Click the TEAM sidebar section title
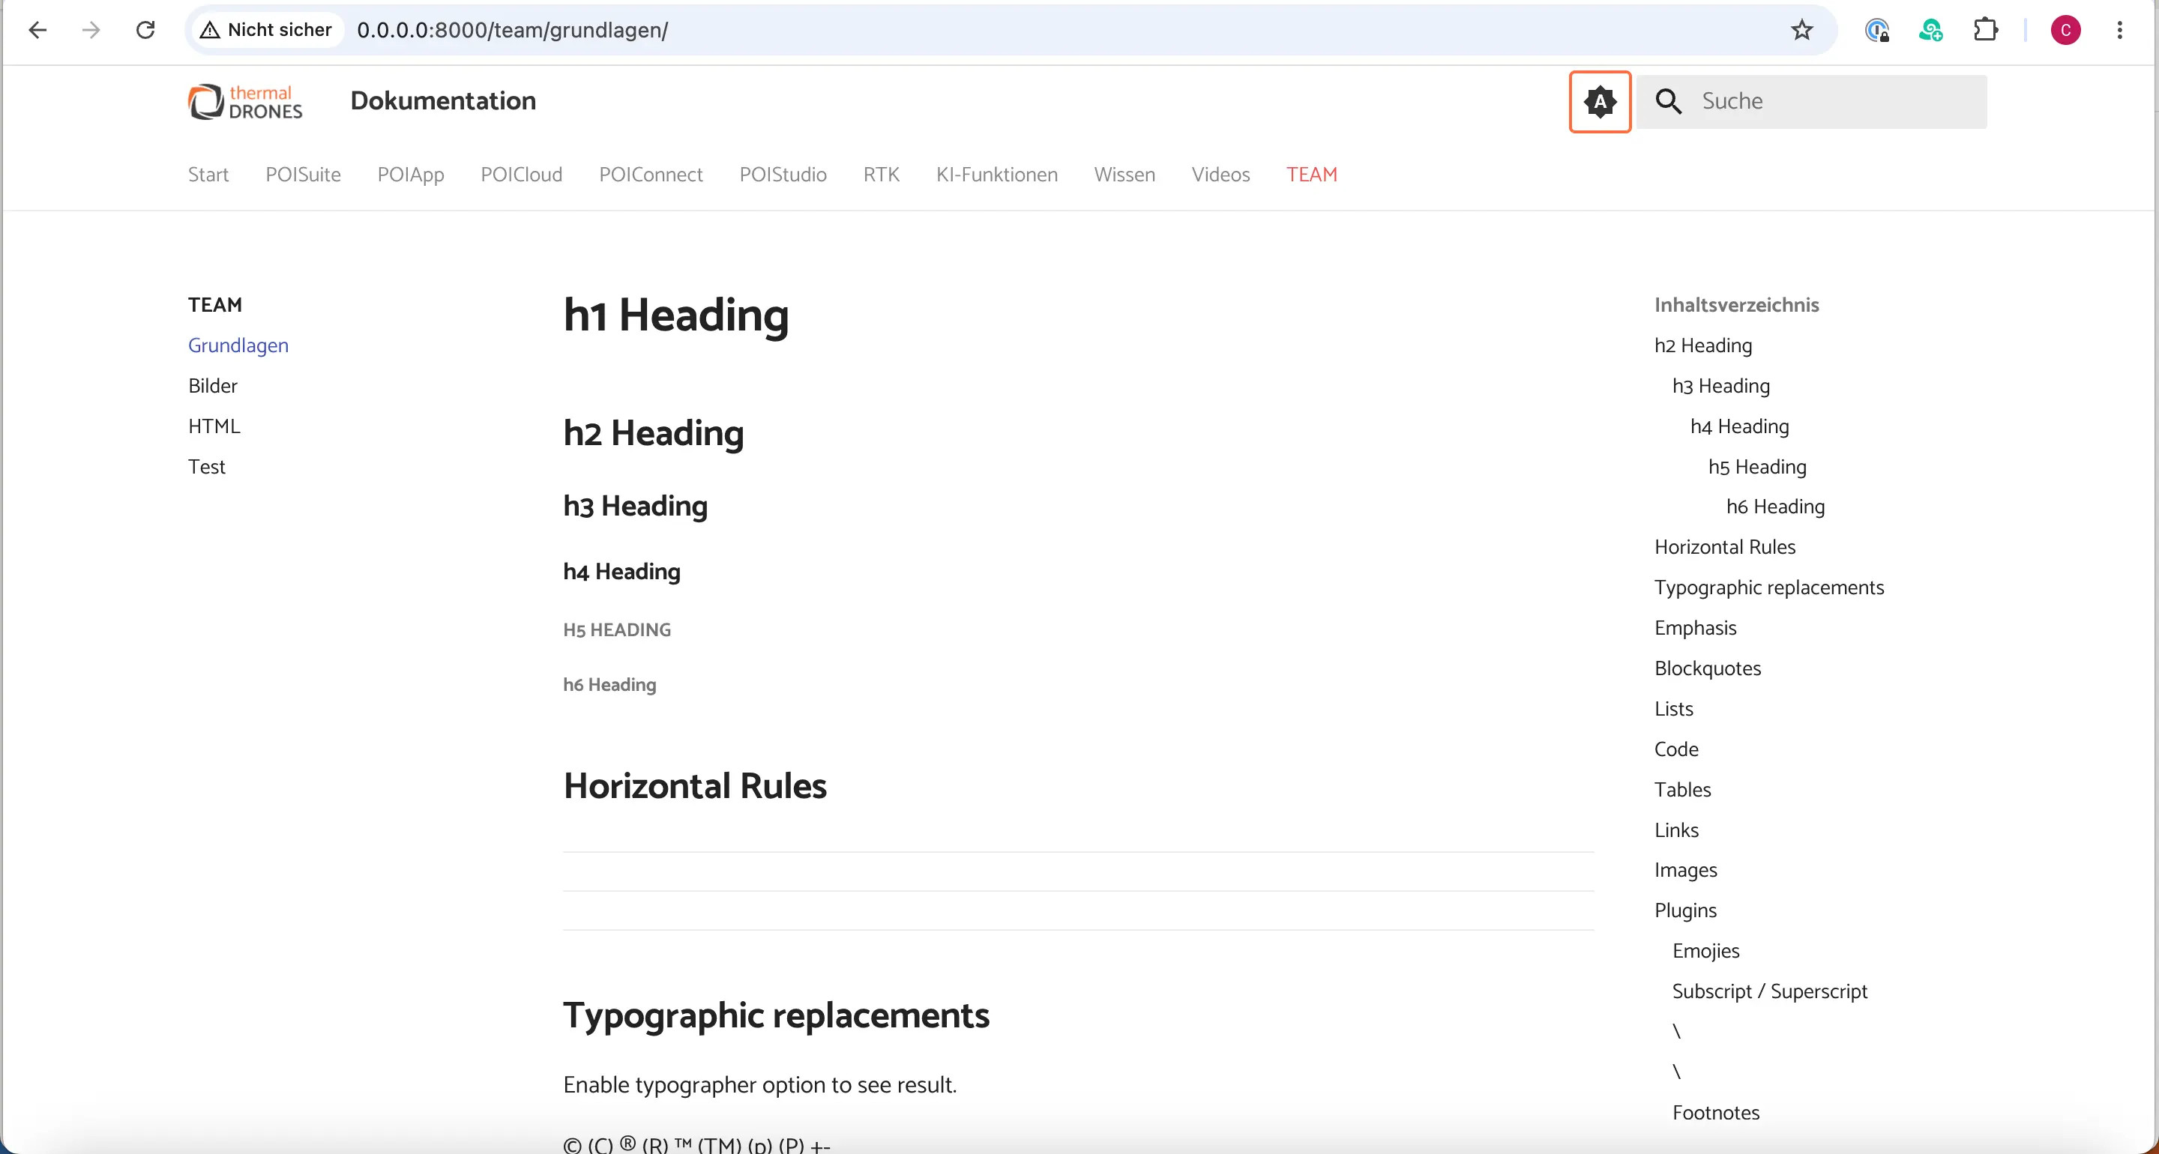 tap(214, 305)
